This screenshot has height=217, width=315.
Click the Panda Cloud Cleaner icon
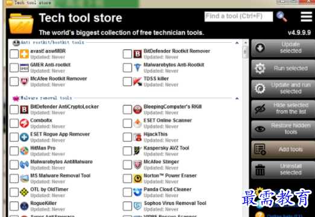click(138, 192)
